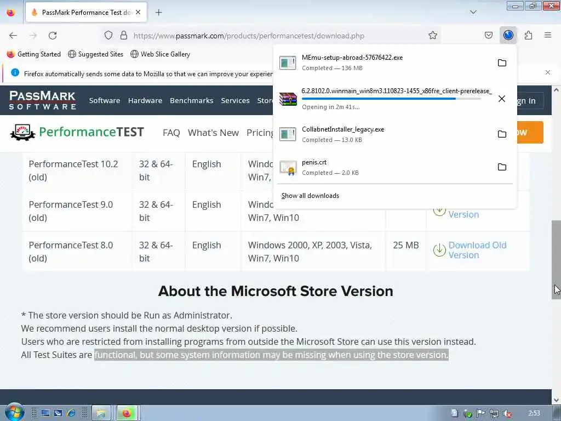Open the Windows Start menu
This screenshot has width=561, height=421.
[14, 412]
